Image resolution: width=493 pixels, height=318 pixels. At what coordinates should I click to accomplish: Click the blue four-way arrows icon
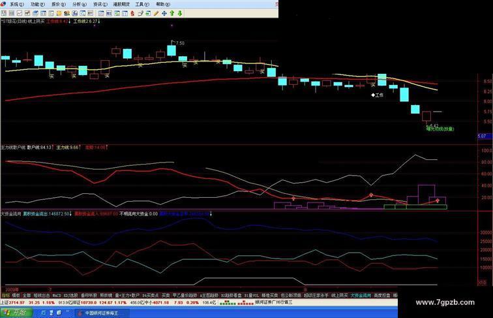point(164,13)
